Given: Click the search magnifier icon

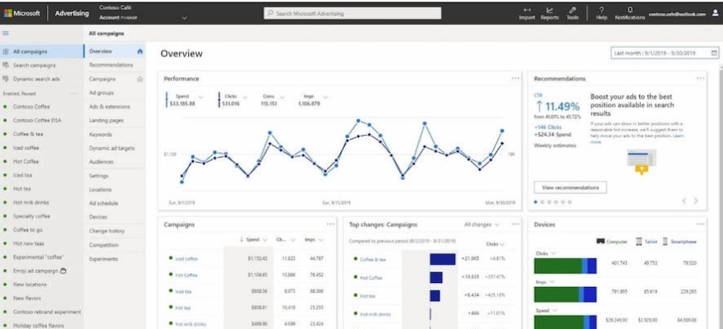Looking at the screenshot, I should pyautogui.click(x=270, y=13).
